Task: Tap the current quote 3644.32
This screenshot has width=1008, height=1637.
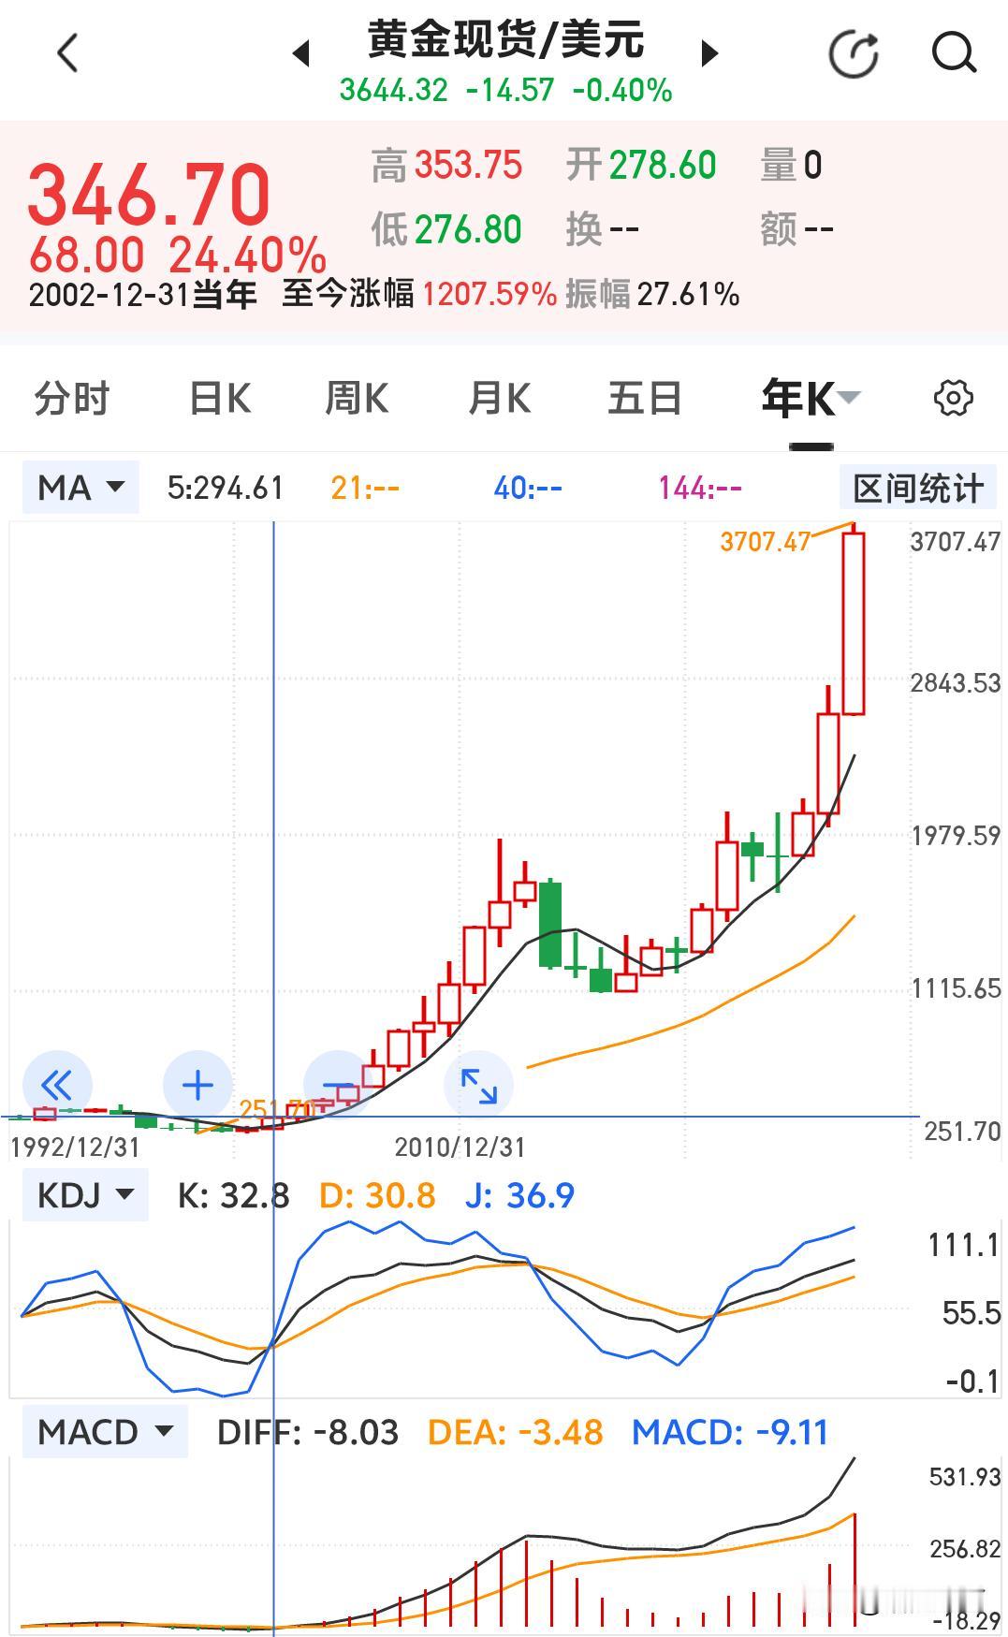Action: [x=394, y=91]
